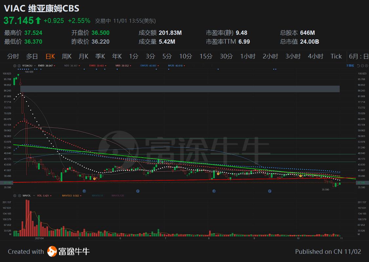
Task: Click the orange signal dot near October candles
Action: pos(300,176)
